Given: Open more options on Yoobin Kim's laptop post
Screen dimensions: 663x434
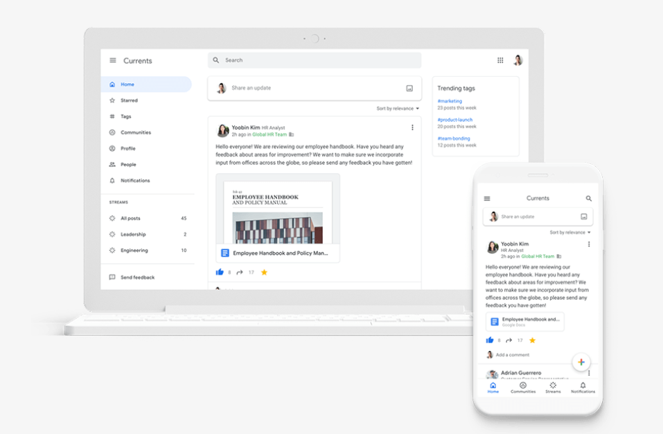Looking at the screenshot, I should [412, 127].
